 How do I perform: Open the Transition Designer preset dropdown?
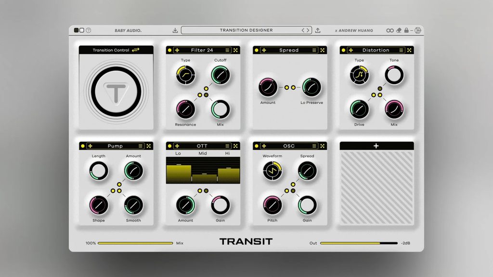coord(246,30)
